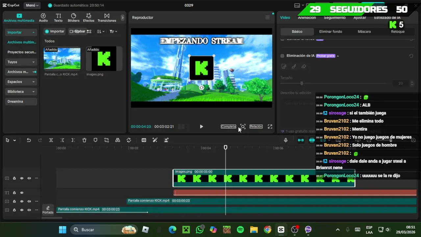This screenshot has height=237, width=421.
Task: Select the arrow selection tool in timeline toolbar
Action: [7, 140]
